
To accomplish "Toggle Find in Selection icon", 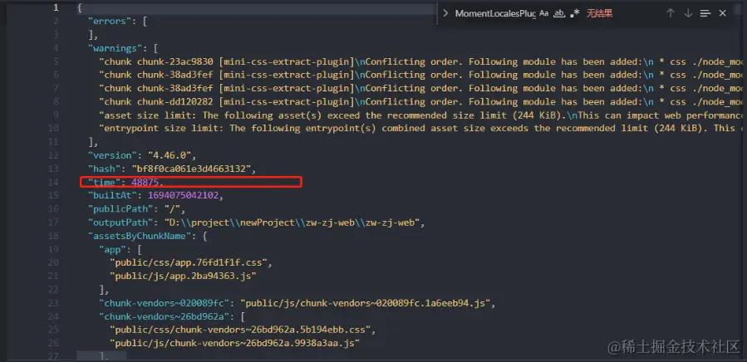I will (x=705, y=13).
